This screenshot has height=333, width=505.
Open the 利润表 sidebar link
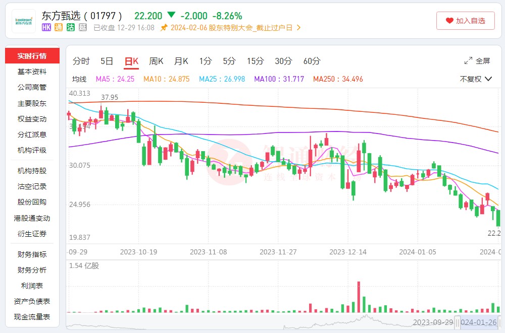pyautogui.click(x=32, y=286)
